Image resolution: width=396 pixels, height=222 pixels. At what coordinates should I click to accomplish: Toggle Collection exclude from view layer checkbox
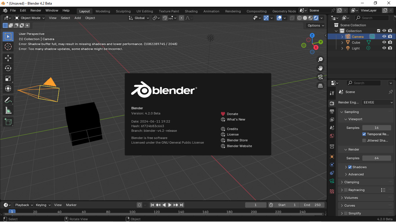click(378, 31)
